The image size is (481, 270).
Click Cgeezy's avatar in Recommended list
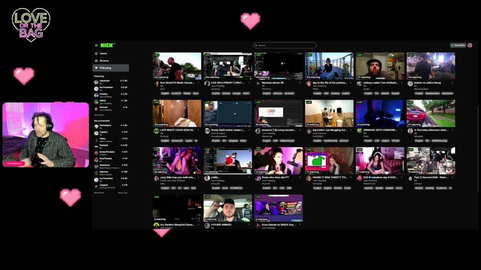tap(96, 133)
